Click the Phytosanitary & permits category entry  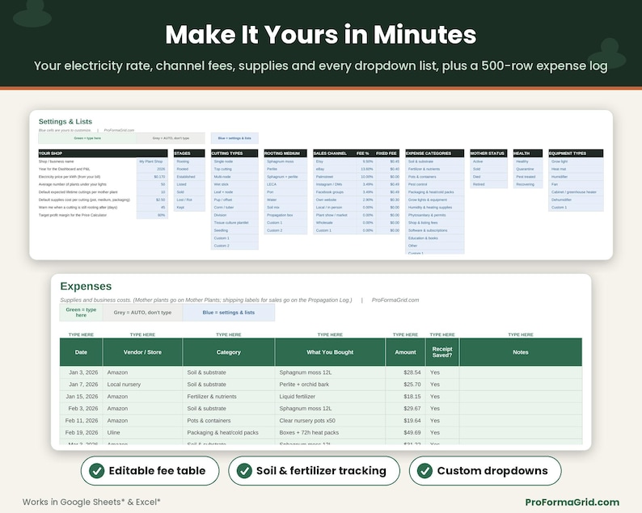pos(434,215)
